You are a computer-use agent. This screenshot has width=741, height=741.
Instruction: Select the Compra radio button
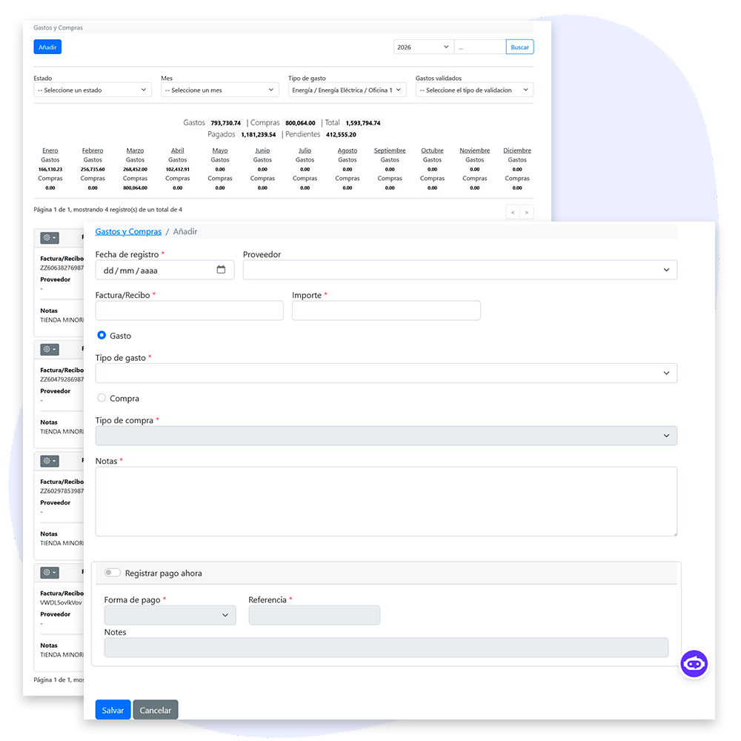102,398
